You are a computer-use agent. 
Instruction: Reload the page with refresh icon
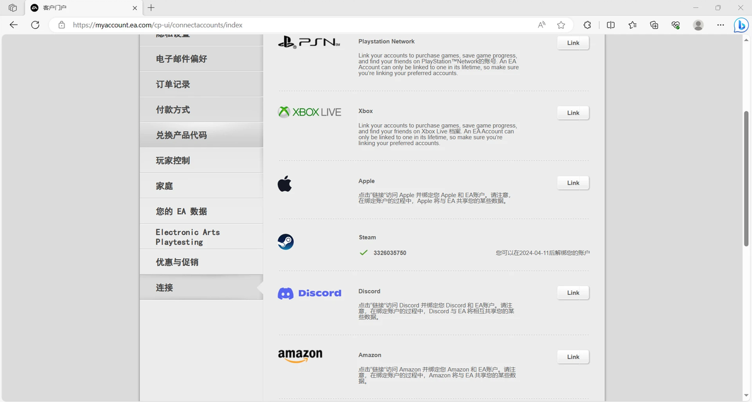(35, 25)
